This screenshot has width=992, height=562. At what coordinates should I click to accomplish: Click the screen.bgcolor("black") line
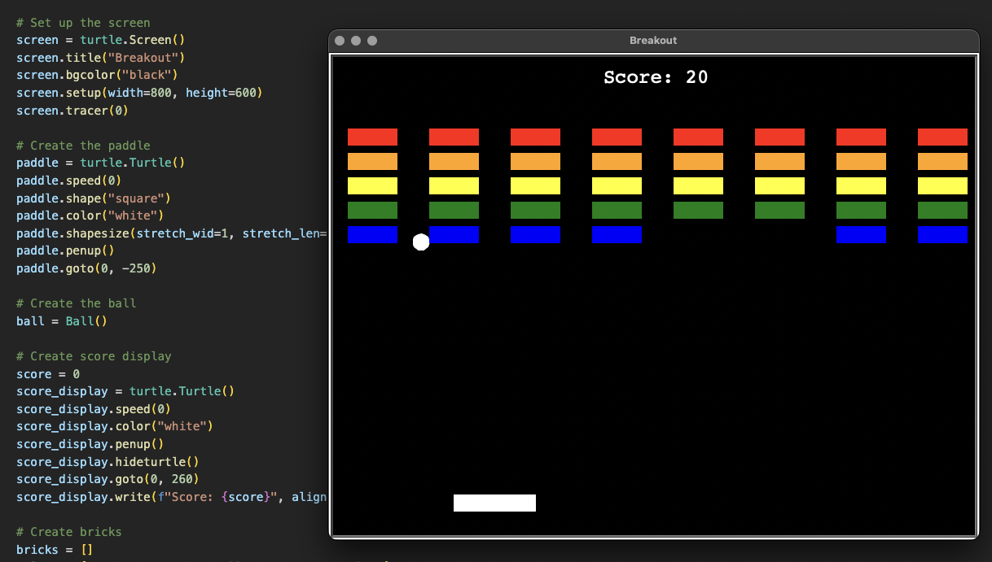[x=97, y=75]
